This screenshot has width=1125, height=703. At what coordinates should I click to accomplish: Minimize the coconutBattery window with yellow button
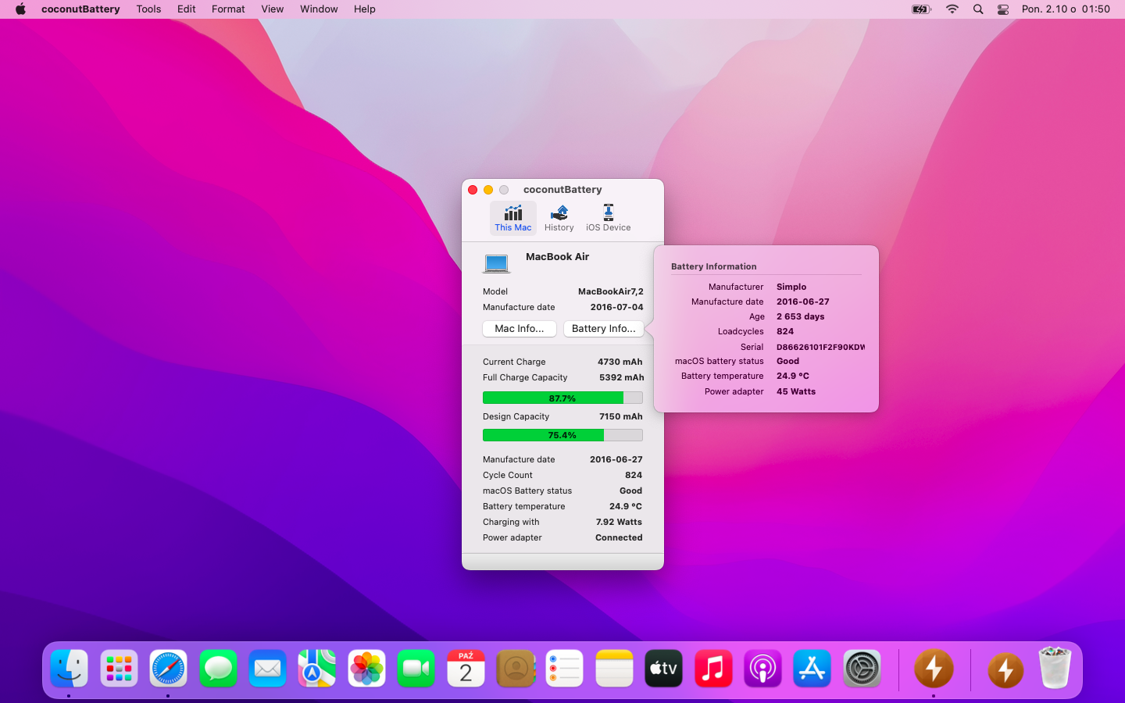point(488,190)
